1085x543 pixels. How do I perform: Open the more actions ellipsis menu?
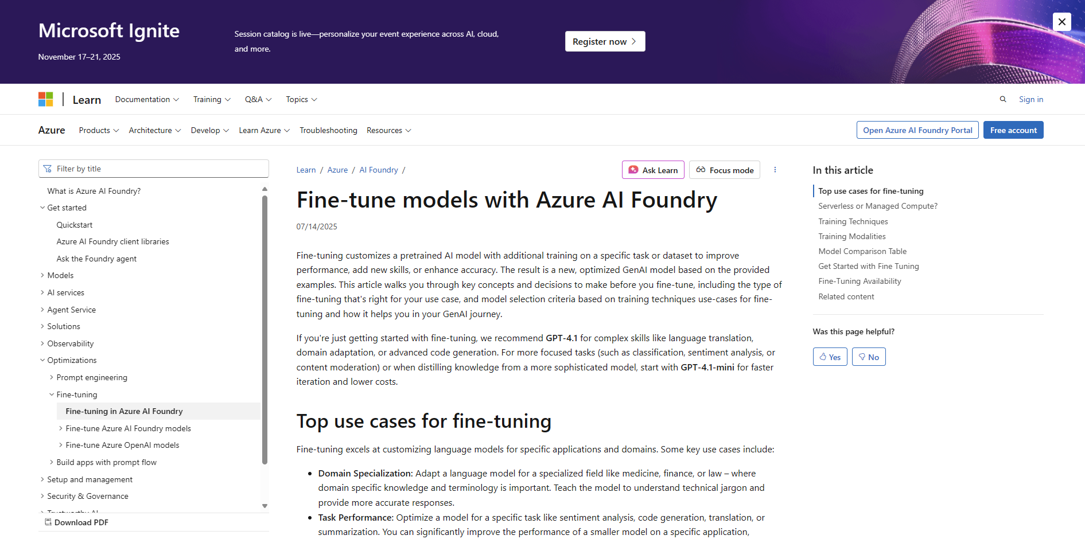pos(775,170)
